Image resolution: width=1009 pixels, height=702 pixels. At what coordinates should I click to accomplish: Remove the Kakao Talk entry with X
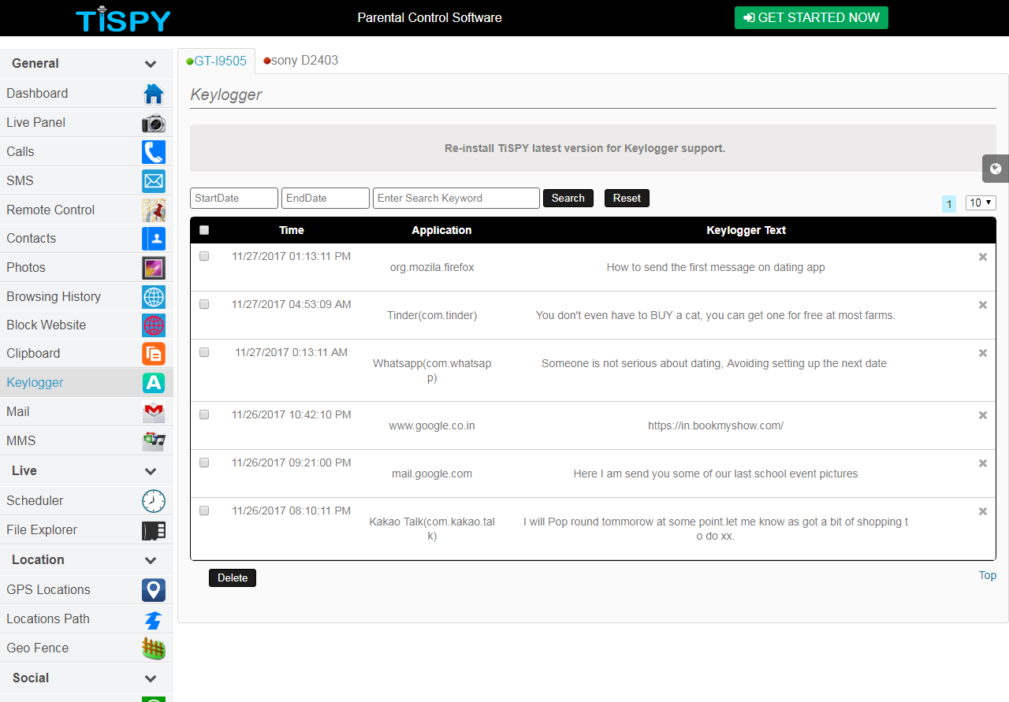[x=983, y=511]
